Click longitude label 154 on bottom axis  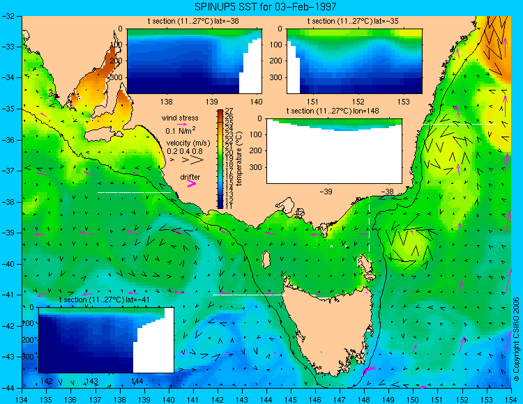(510, 400)
